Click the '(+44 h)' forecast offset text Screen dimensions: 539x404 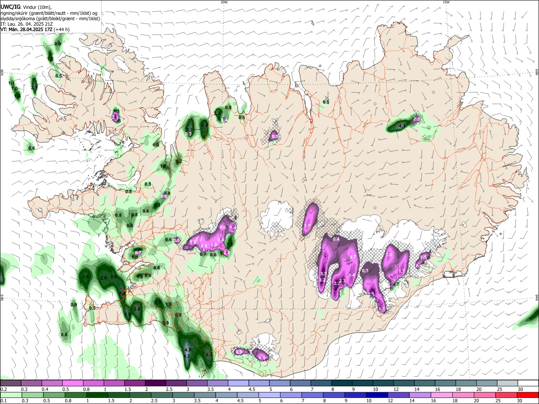(x=61, y=29)
